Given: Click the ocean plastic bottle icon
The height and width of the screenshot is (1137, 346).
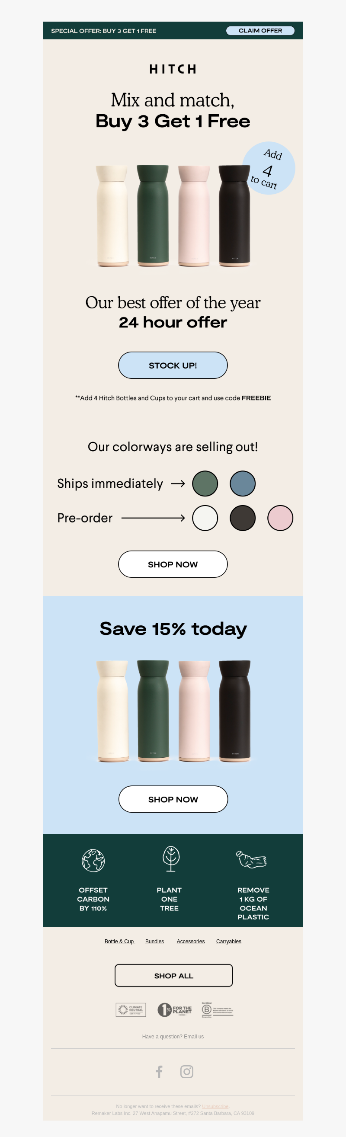Looking at the screenshot, I should [x=251, y=859].
